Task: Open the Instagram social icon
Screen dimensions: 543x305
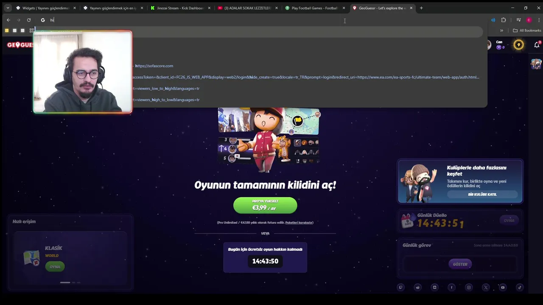Action: [x=469, y=287]
